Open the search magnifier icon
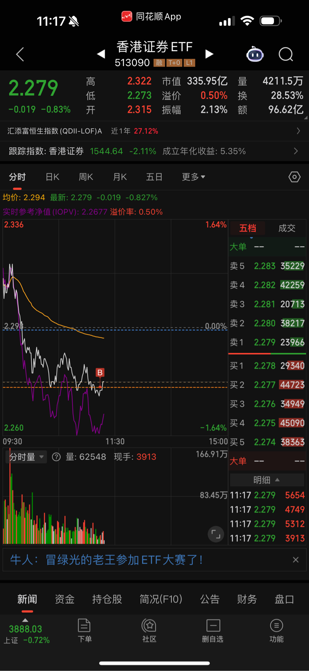Viewport: 309px width, 671px height. [286, 54]
